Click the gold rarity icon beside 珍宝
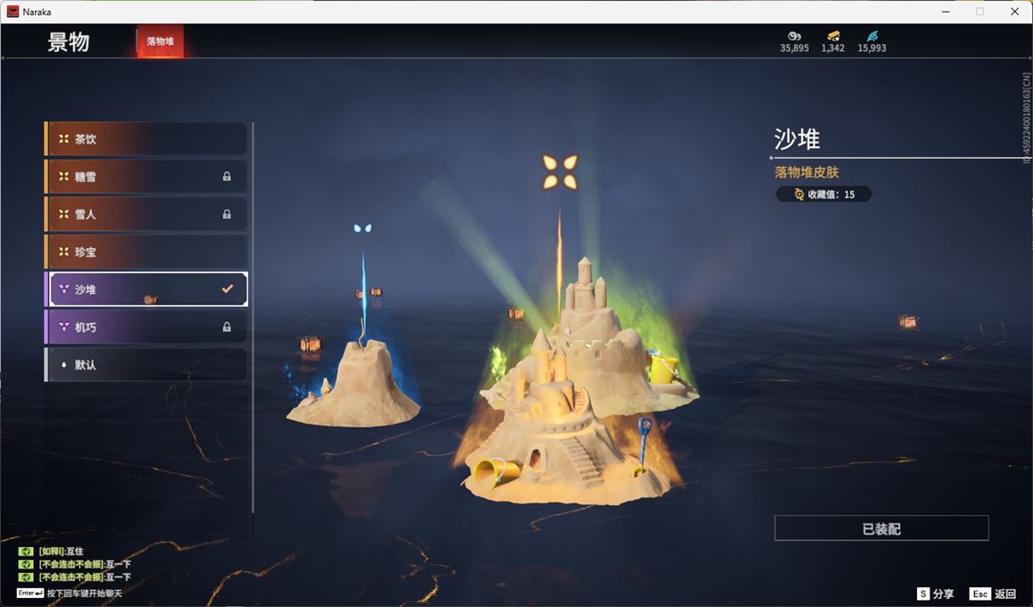1033x607 pixels. click(64, 252)
